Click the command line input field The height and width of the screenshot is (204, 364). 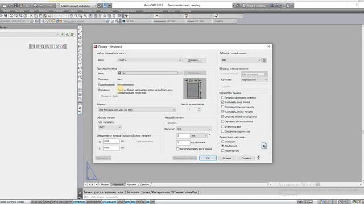tap(223, 197)
